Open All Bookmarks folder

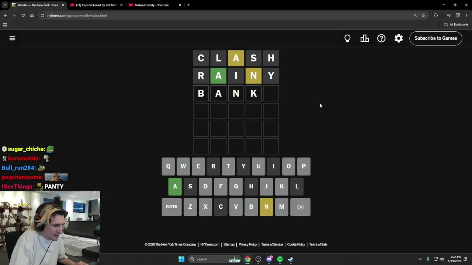coord(456,25)
